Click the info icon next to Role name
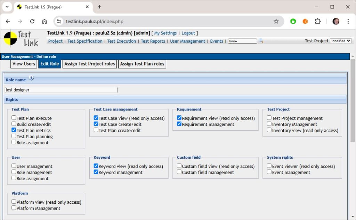 [x=31, y=78]
